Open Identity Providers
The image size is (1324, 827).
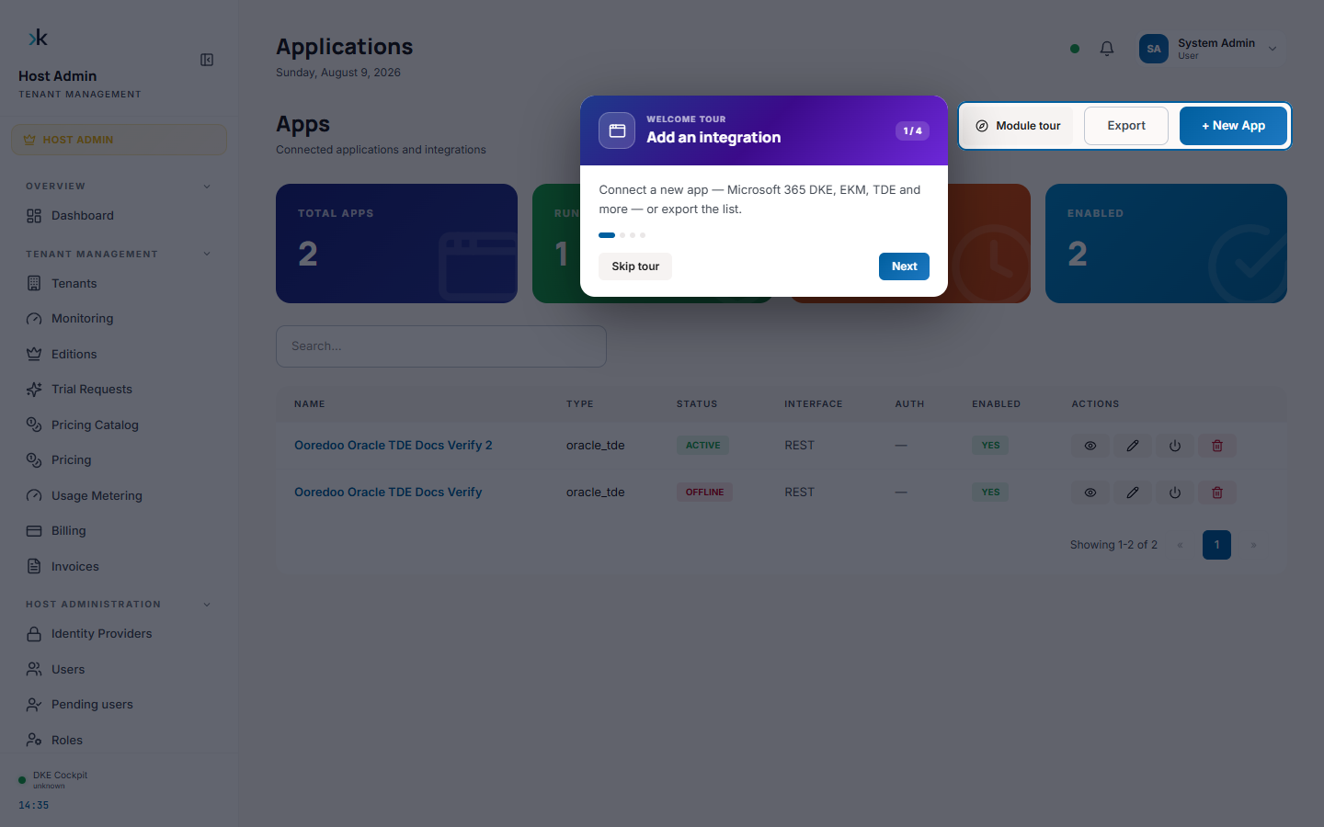click(119, 634)
